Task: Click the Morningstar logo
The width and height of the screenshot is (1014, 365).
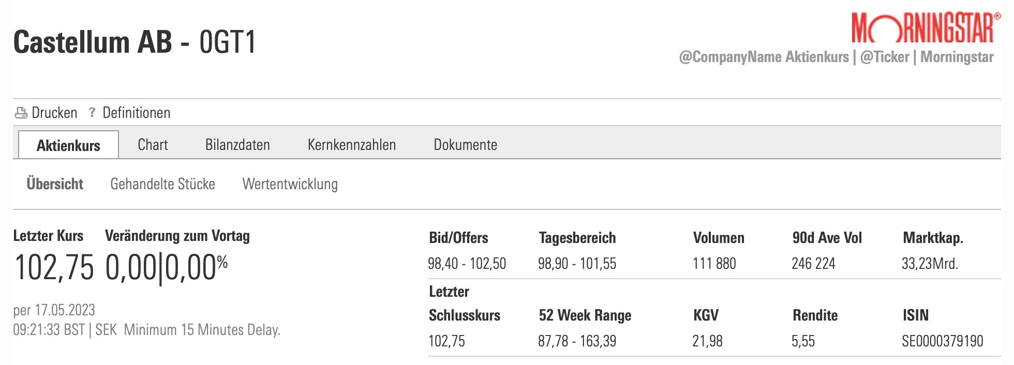Action: [x=922, y=28]
